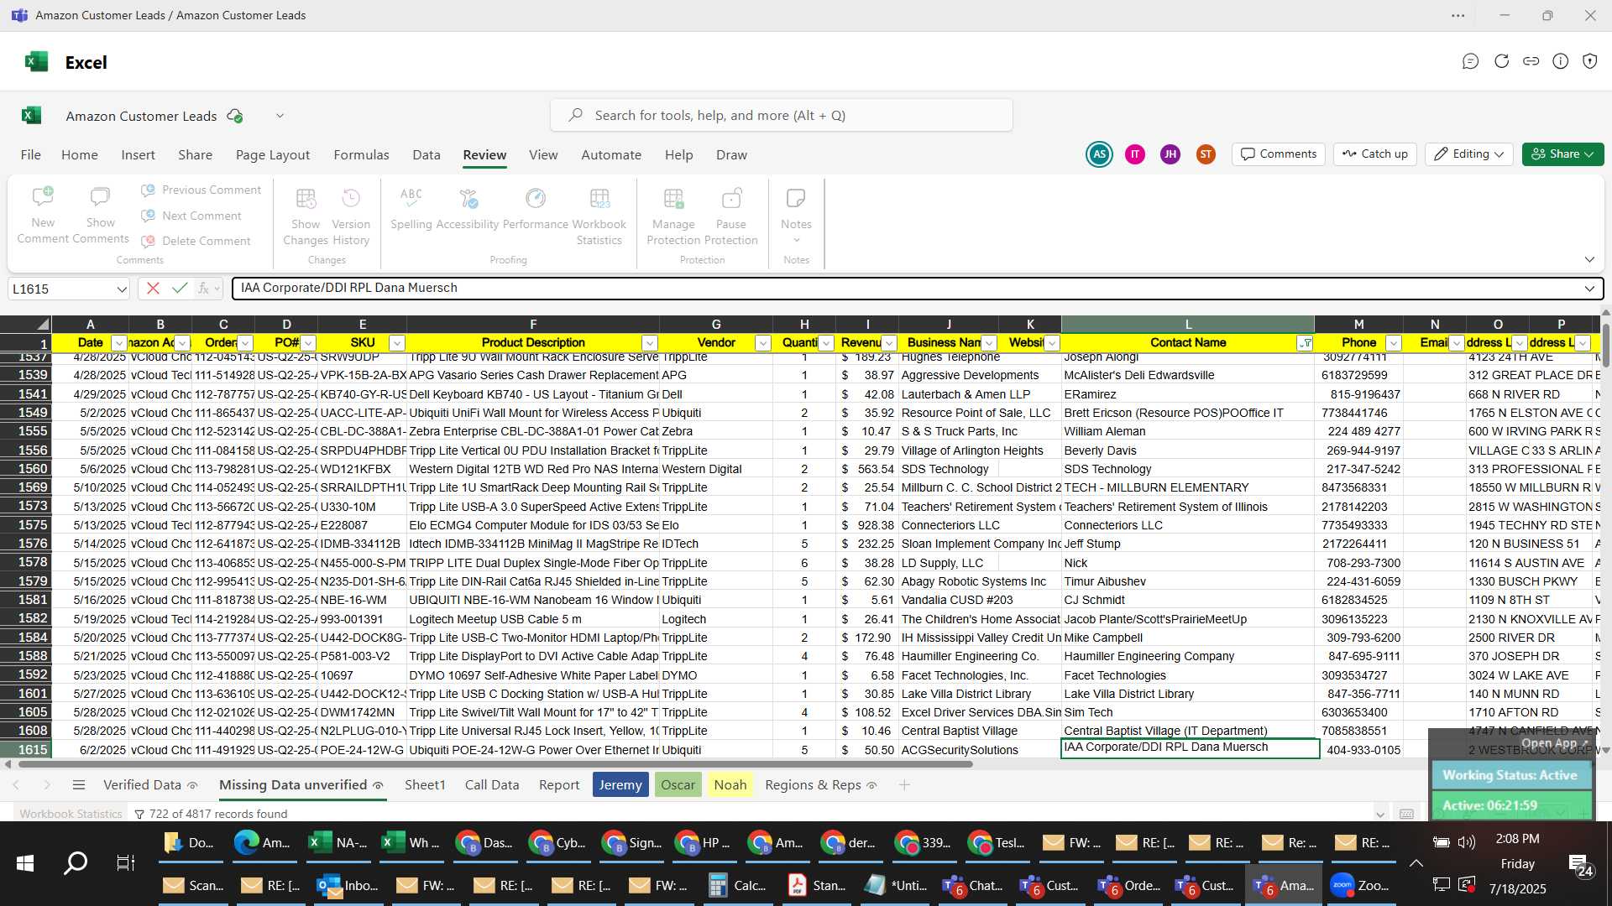Image resolution: width=1612 pixels, height=906 pixels.
Task: Open the Formulas ribbon tab
Action: (x=361, y=155)
